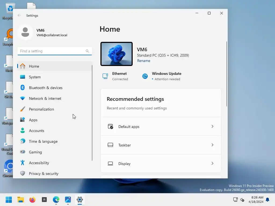The image size is (275, 206).
Task: Click the main content scrollbar
Action: click(x=227, y=74)
